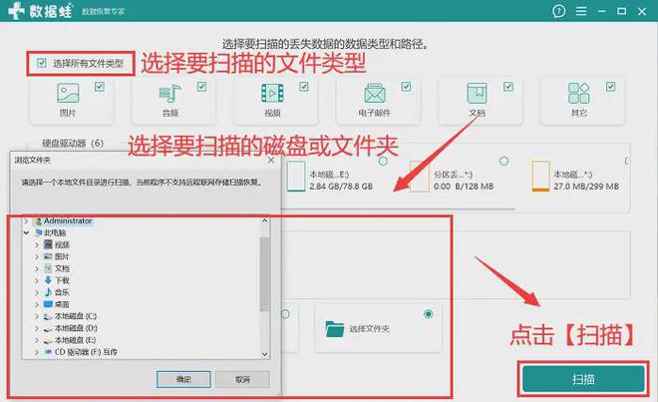Open the help chat icon in title bar
This screenshot has width=658, height=402.
pos(558,11)
